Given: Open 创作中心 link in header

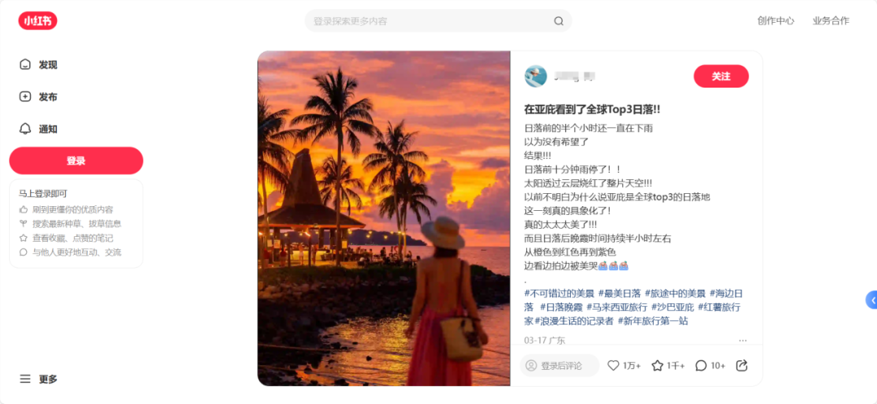Looking at the screenshot, I should point(775,21).
